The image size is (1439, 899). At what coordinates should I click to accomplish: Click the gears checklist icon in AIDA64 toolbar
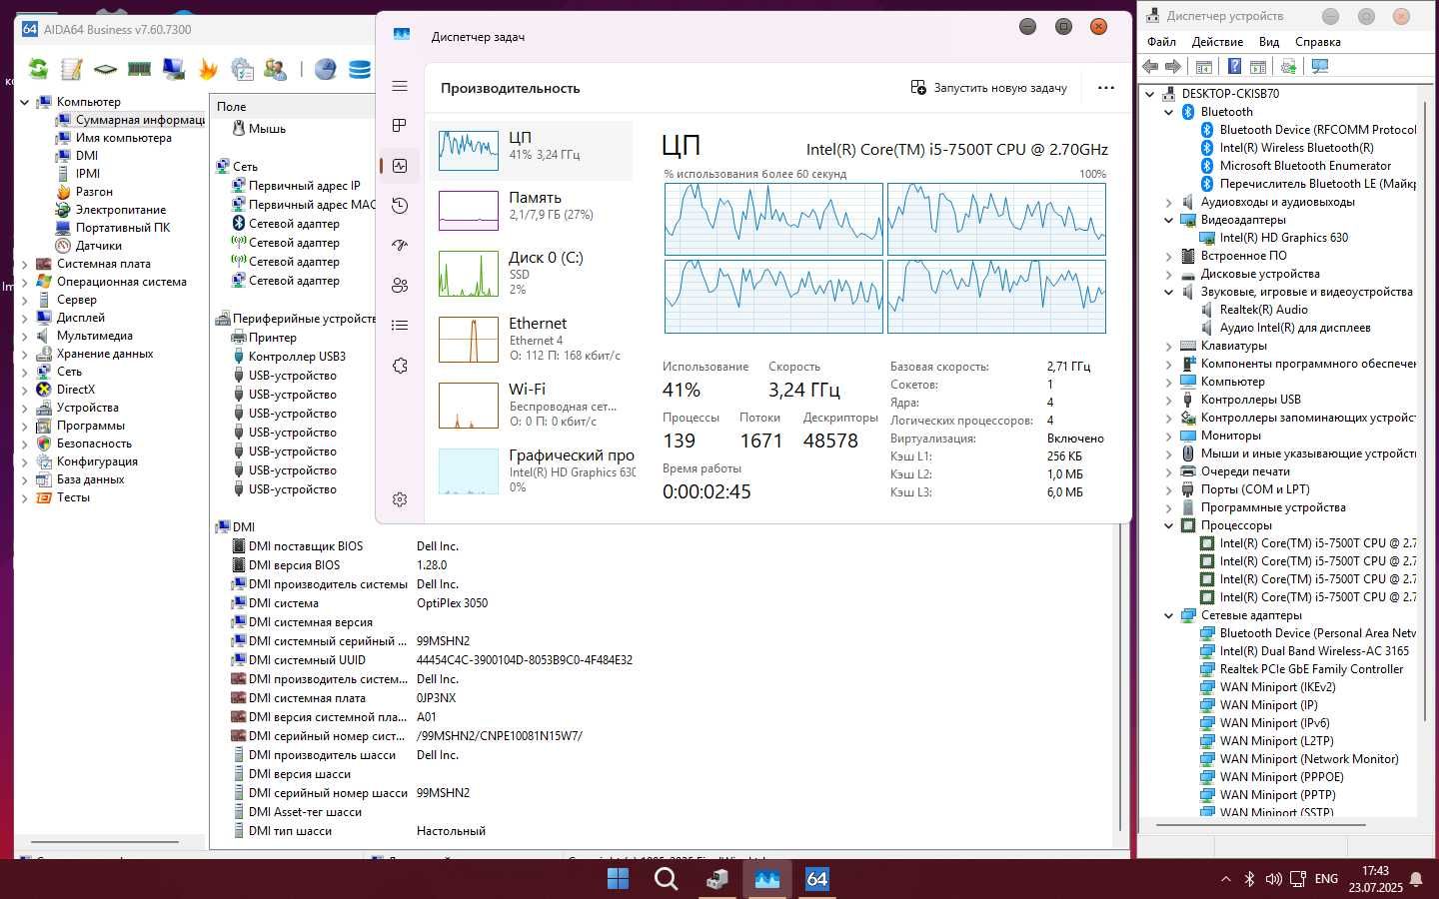point(242,69)
